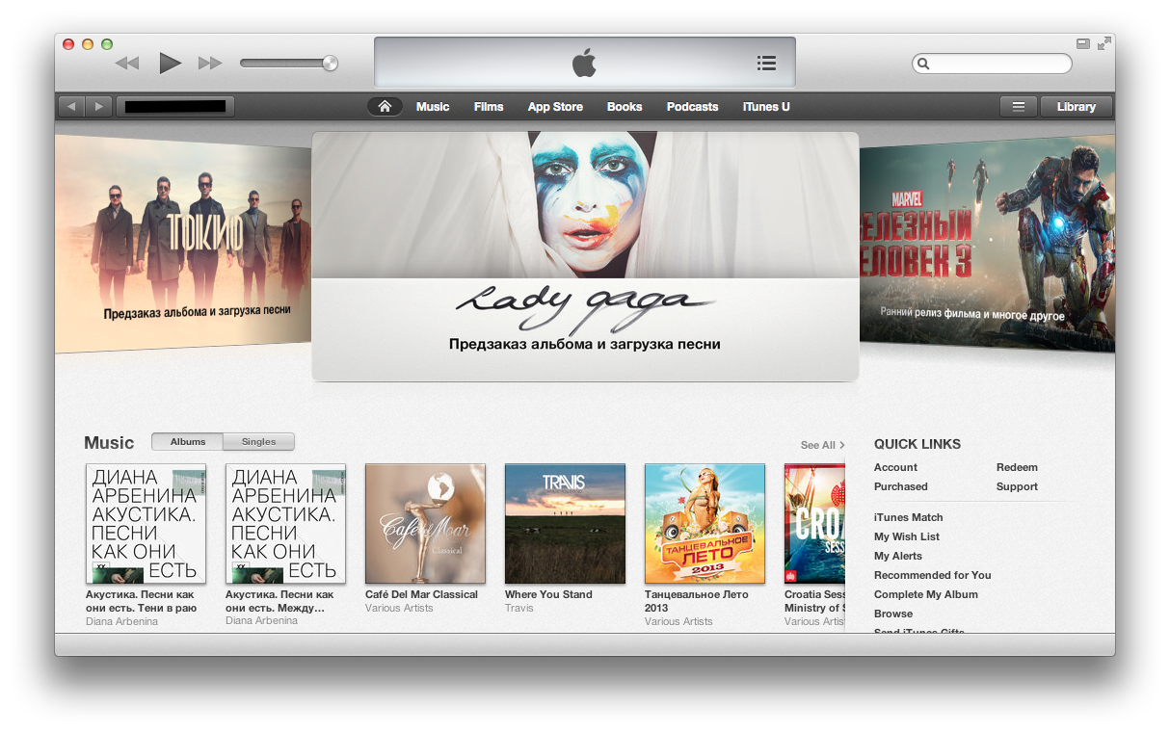This screenshot has height=732, width=1170.
Task: Click the Apple logo in the display
Action: 584,63
